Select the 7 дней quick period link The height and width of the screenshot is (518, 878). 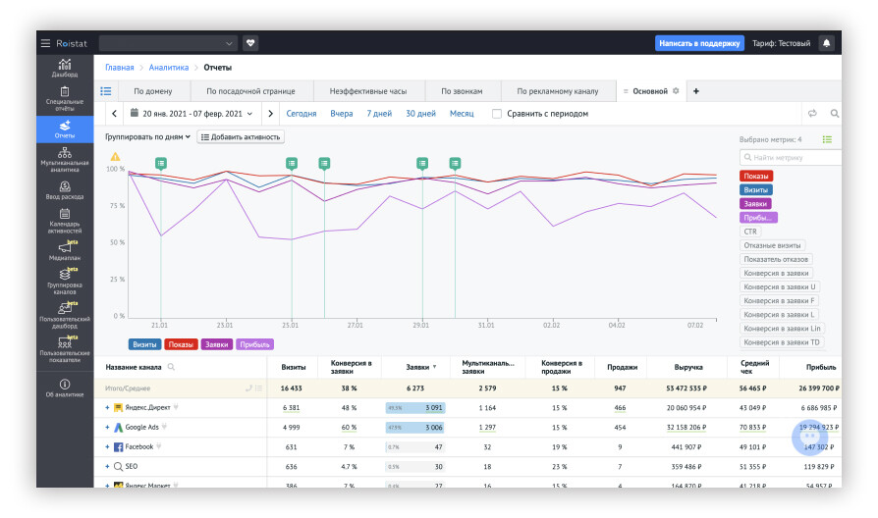[x=379, y=114]
